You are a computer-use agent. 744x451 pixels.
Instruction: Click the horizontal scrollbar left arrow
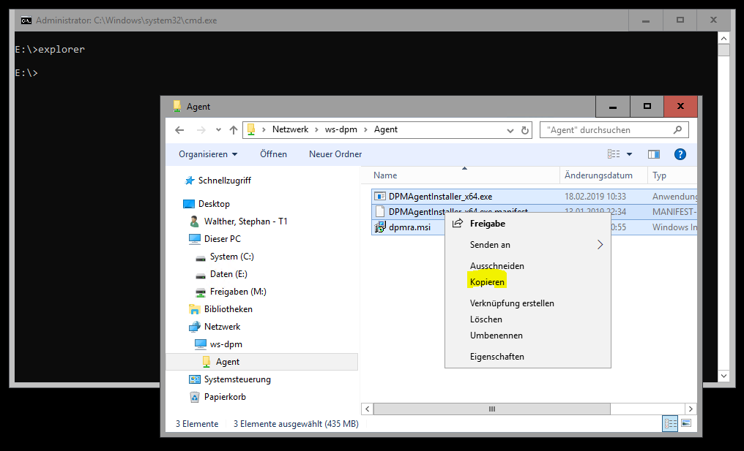point(367,409)
